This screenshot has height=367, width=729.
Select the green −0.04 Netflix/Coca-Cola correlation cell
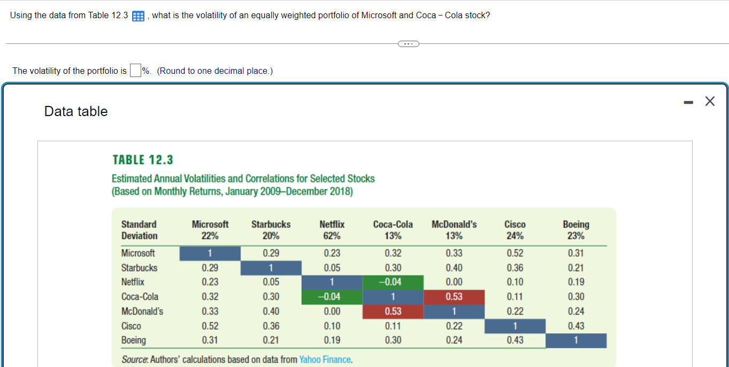[393, 282]
